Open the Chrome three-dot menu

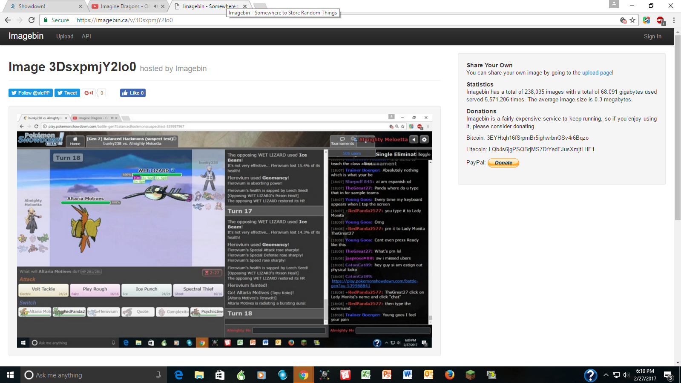(674, 20)
